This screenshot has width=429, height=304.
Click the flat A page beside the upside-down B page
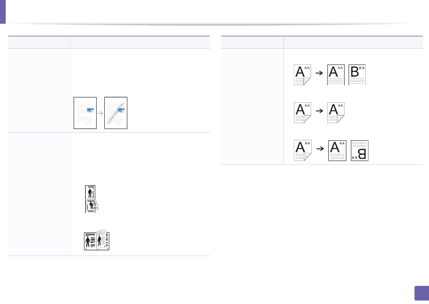pos(337,151)
